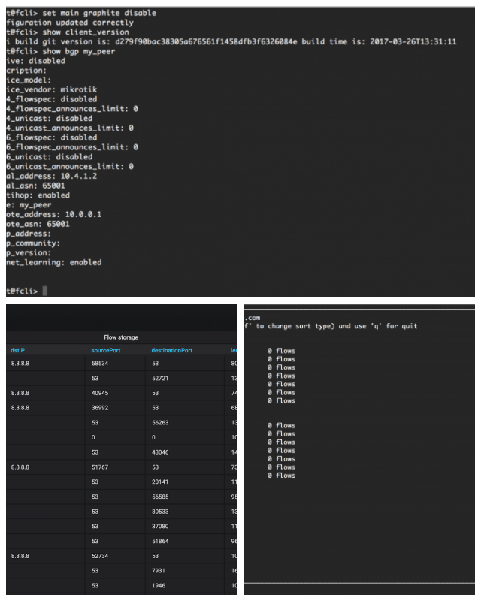Viewport: 481px width, 601px height.
Task: Click the terminal prompt cursor at bottom
Action: pos(45,290)
